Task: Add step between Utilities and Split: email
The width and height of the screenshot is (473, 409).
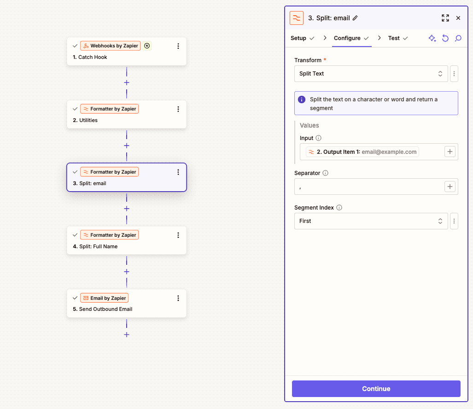Action: click(x=127, y=146)
